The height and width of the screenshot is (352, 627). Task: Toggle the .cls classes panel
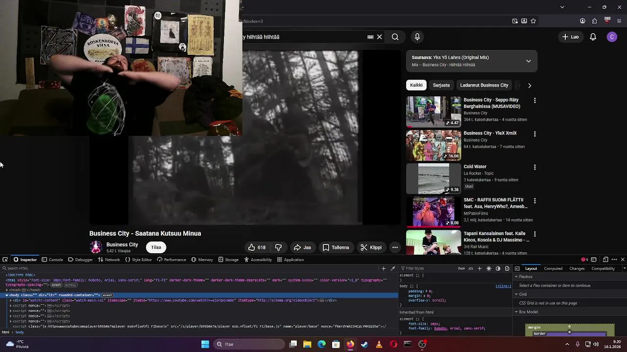tap(471, 268)
